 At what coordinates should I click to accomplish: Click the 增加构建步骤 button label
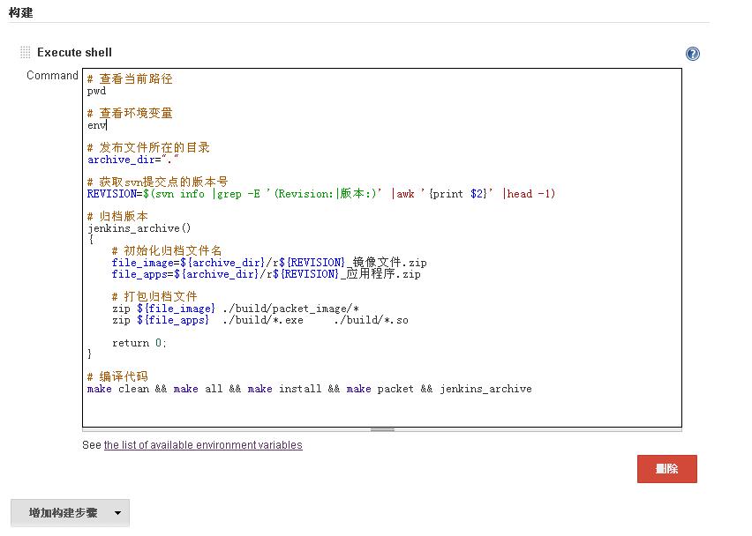[63, 513]
